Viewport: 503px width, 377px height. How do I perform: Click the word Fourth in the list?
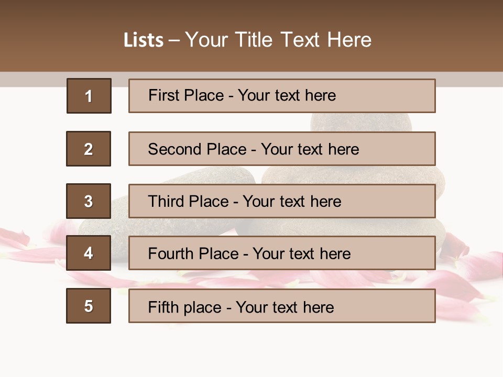pos(170,254)
